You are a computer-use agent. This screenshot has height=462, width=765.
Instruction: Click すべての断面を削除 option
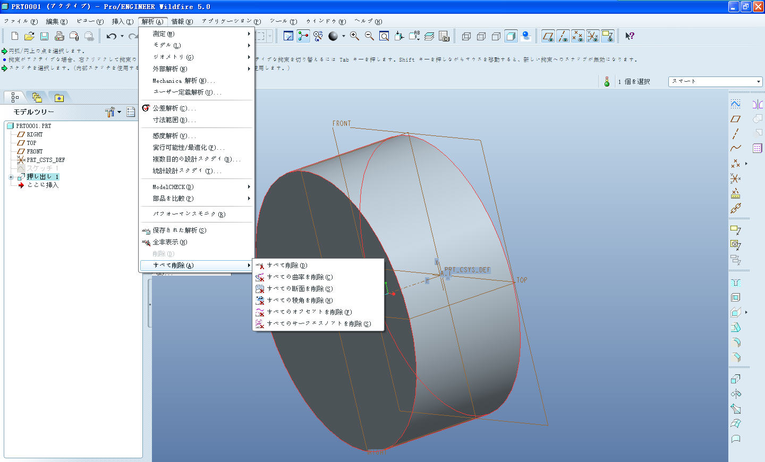click(x=318, y=288)
